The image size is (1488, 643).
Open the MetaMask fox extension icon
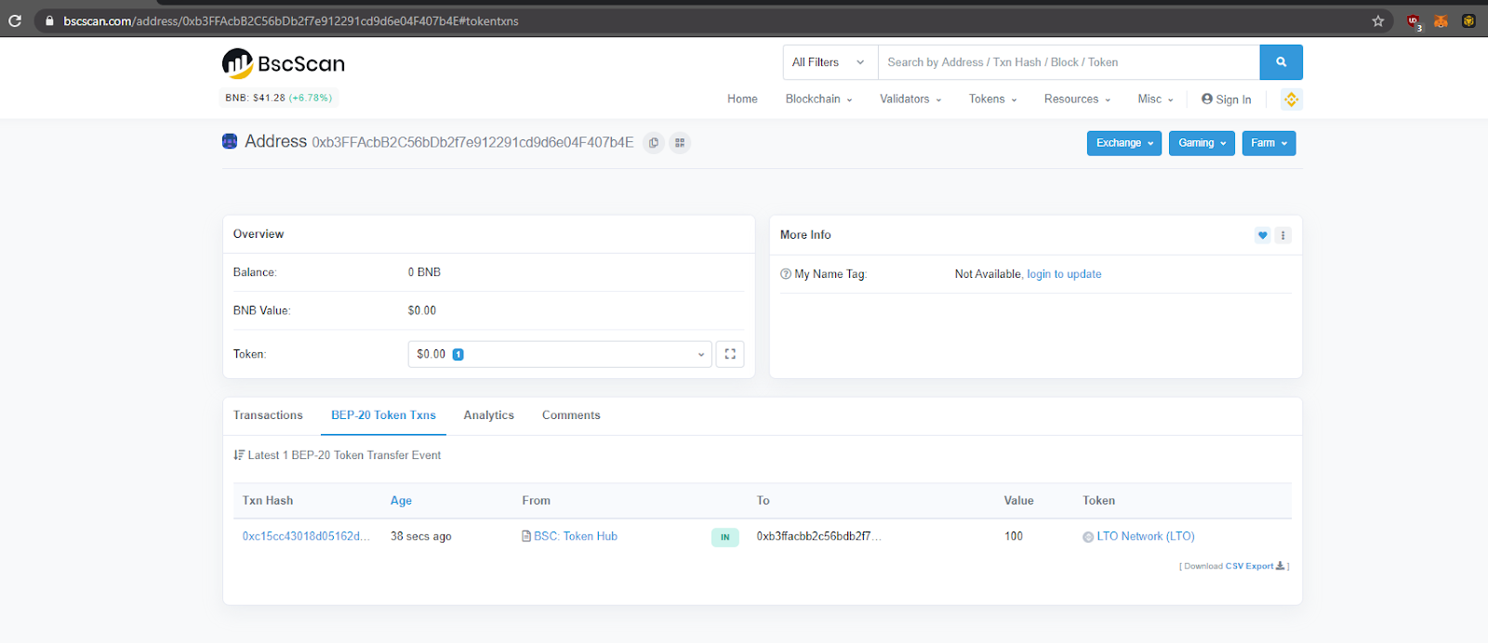pos(1441,20)
